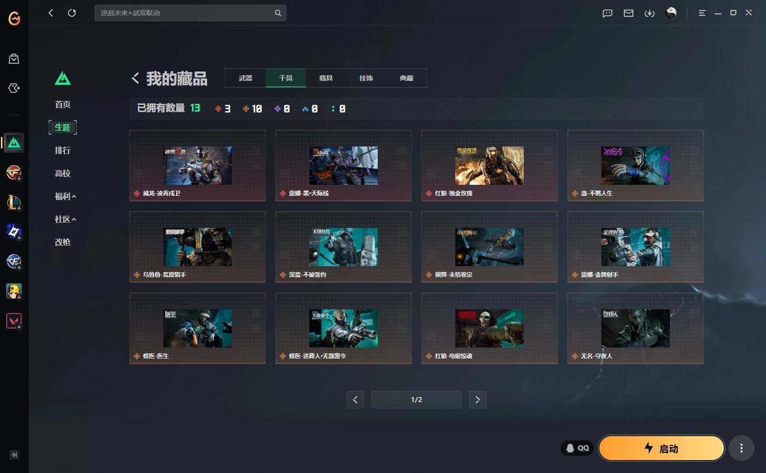Launch the game with 启动 button

click(x=662, y=448)
